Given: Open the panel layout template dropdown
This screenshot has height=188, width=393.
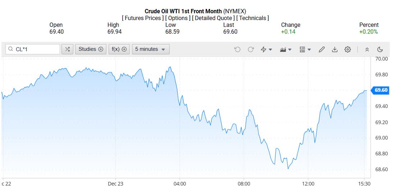Looking at the screenshot, I should pos(305,49).
